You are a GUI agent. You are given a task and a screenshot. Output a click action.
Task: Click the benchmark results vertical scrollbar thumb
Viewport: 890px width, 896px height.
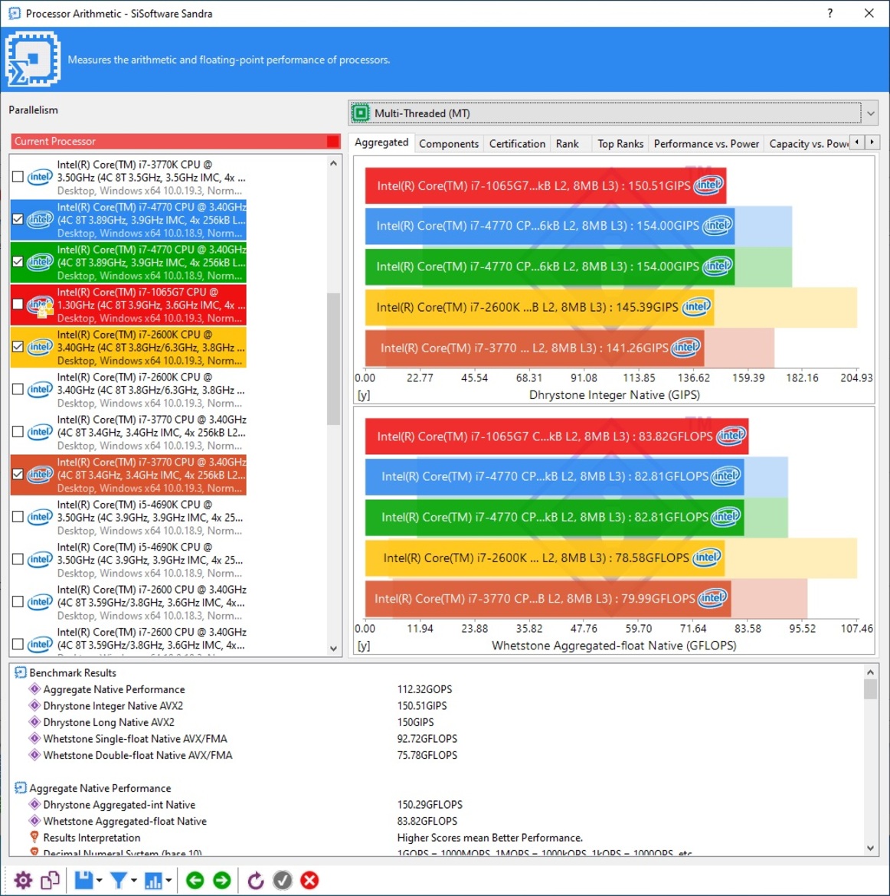870,688
